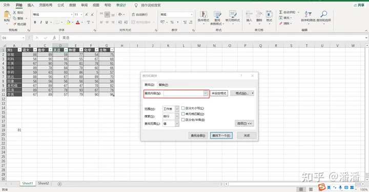Switch to the Sheet2 tab
The height and width of the screenshot is (192, 369).
pos(43,183)
